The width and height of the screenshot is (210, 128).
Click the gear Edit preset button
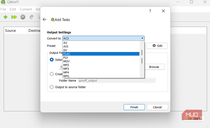pyautogui.click(x=157, y=46)
